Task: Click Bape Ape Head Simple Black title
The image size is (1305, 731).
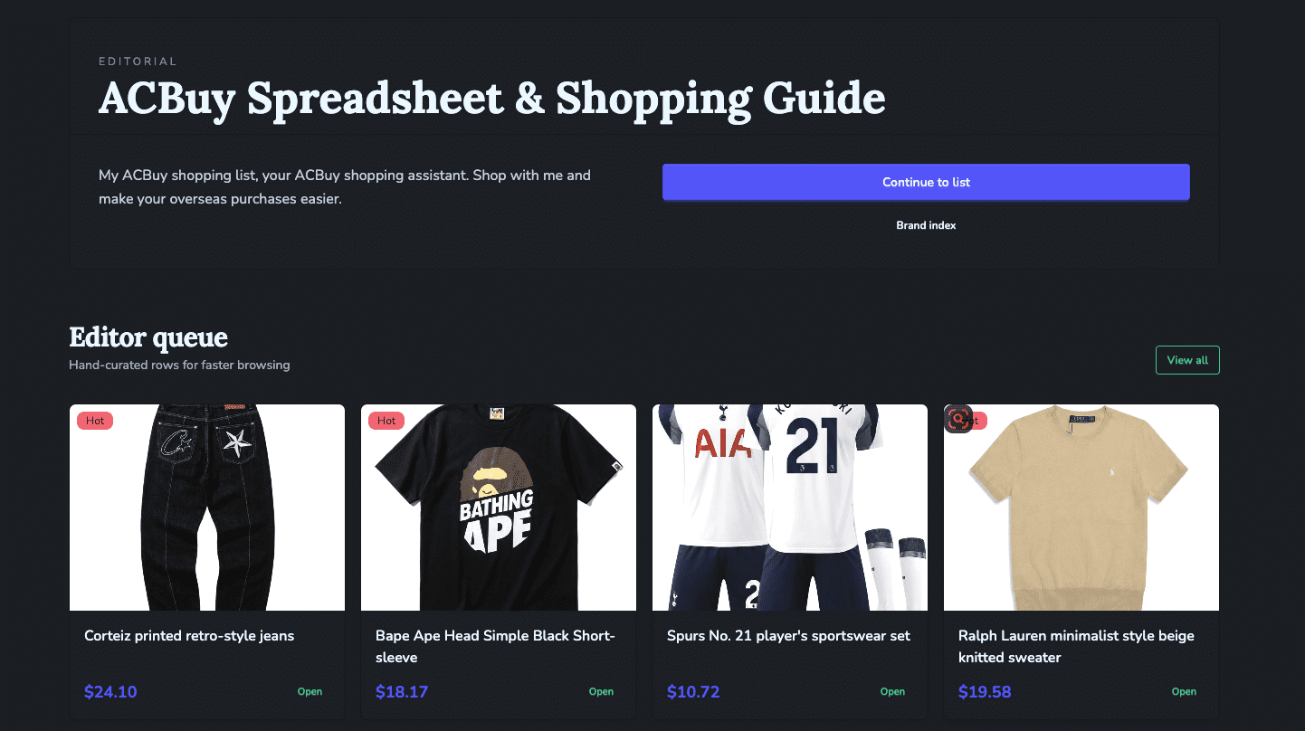Action: pos(495,647)
